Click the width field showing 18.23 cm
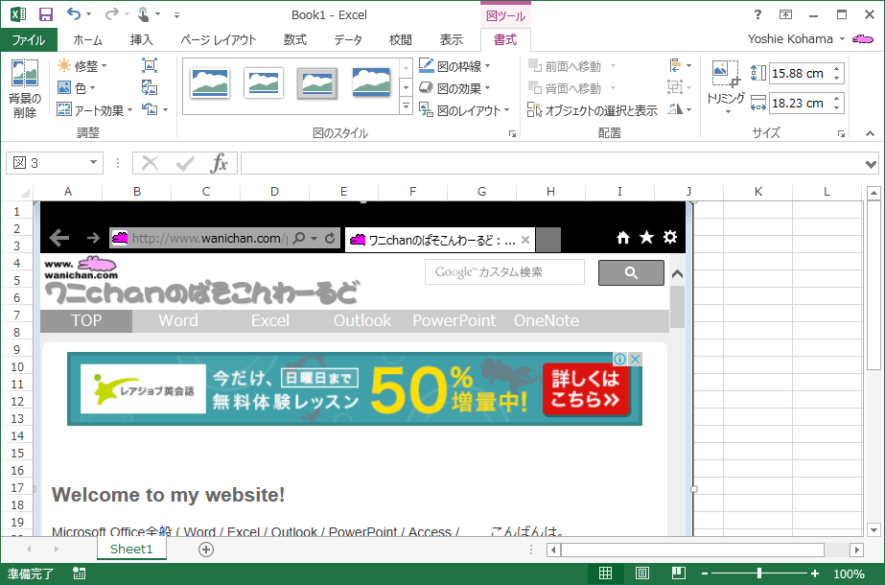The image size is (885, 585). (x=800, y=104)
